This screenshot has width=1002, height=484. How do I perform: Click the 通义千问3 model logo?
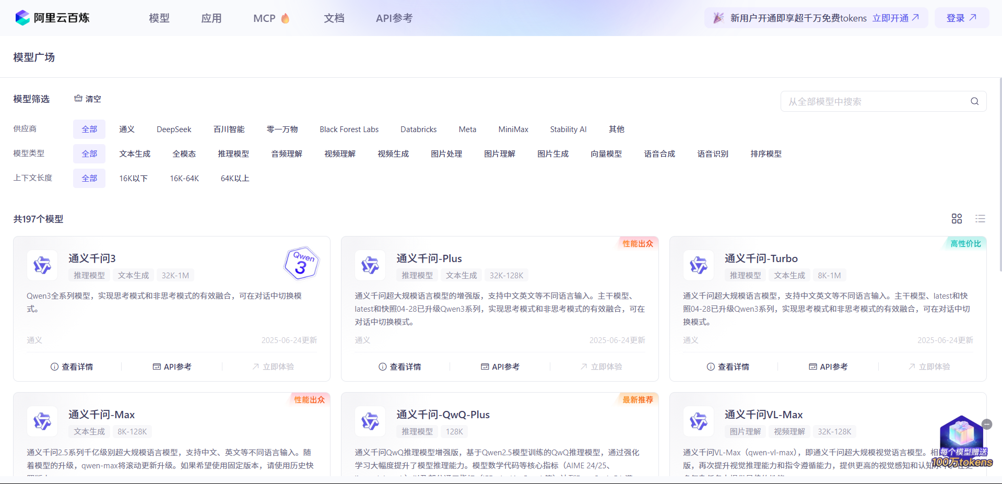coord(42,265)
